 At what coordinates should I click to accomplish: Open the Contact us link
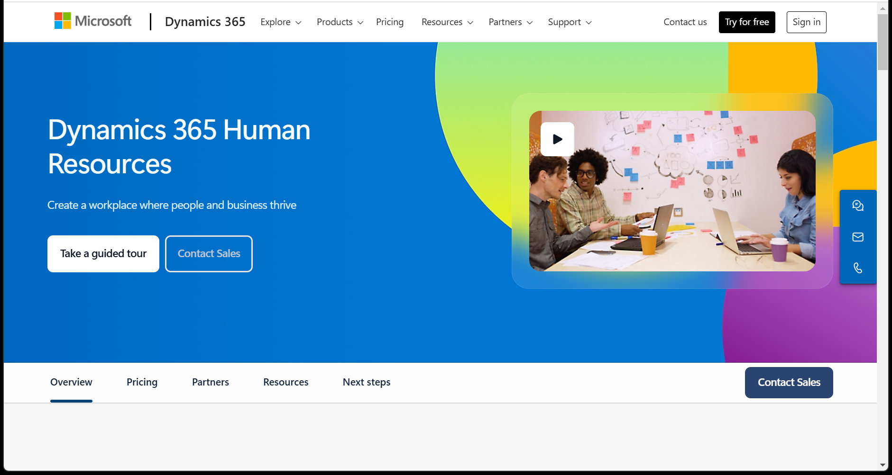click(685, 22)
